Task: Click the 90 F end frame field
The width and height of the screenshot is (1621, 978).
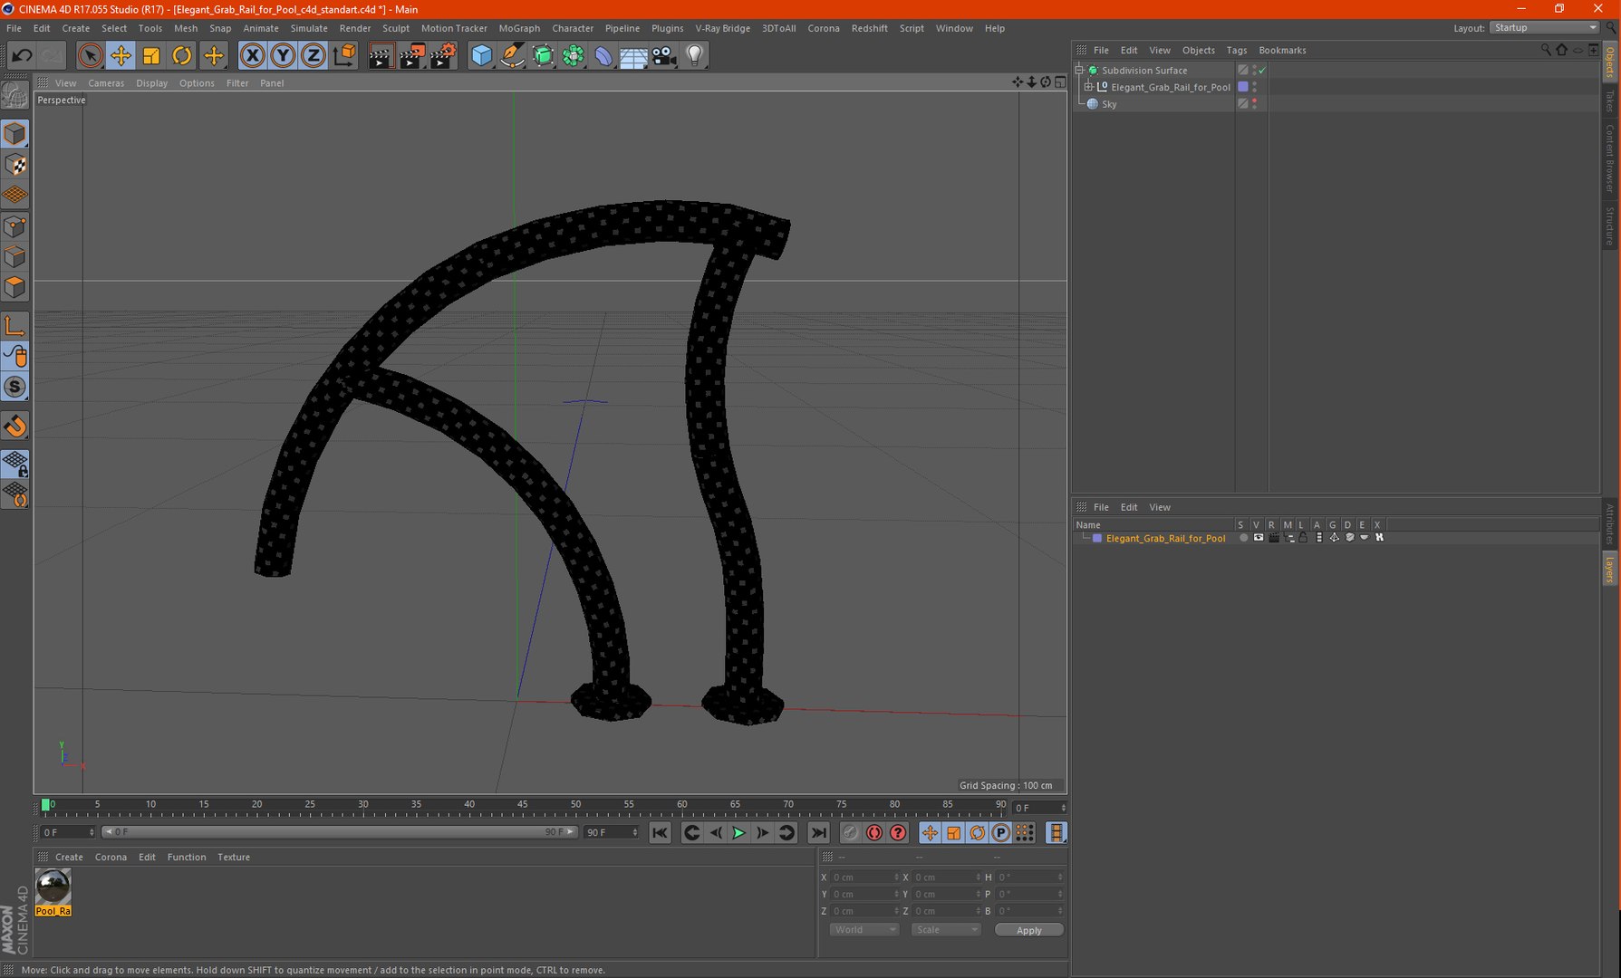Action: [x=611, y=832]
